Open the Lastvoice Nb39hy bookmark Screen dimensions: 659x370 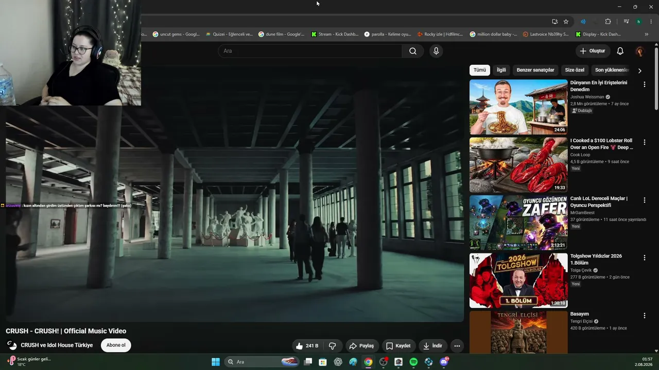pyautogui.click(x=546, y=34)
